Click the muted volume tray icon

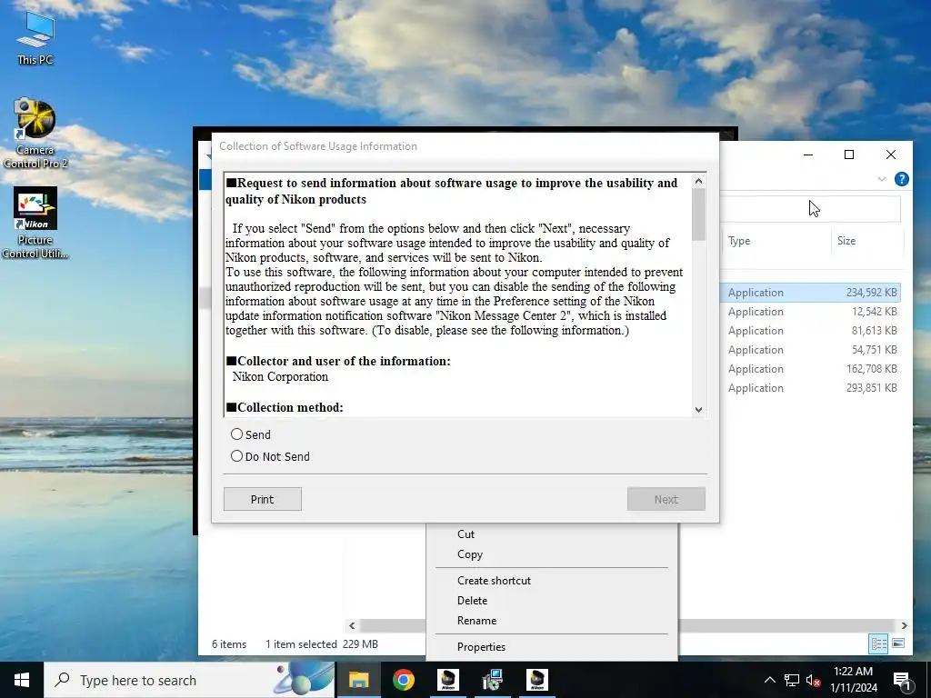[x=813, y=680]
